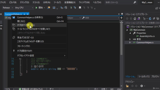Image resolution: width=160 pixels, height=90 pixels.
Task: Open the ヘルプ(H) menu
Action: (x=97, y=2)
